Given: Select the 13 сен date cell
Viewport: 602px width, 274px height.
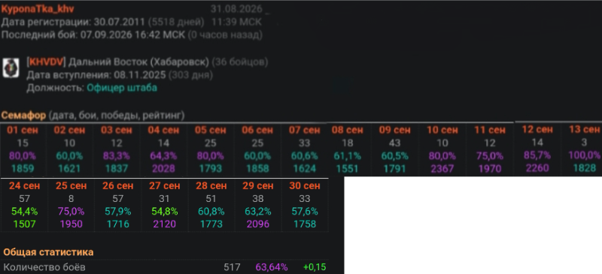Looking at the screenshot, I should 585,129.
